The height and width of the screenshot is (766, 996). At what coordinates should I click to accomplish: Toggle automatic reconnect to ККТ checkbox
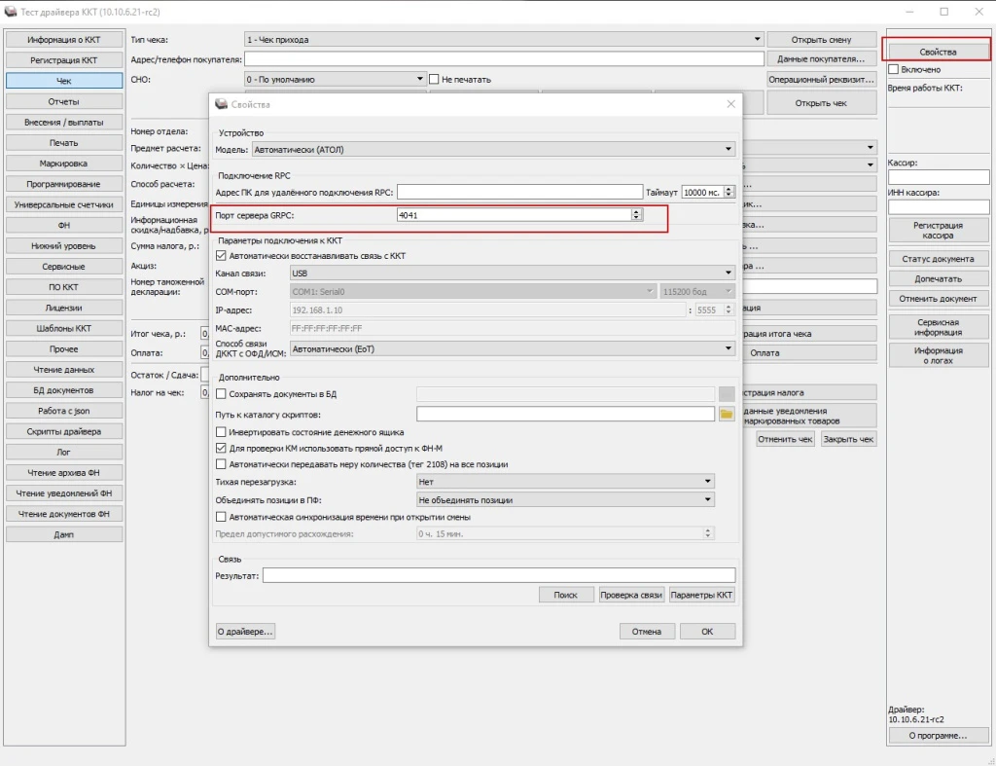pos(221,256)
